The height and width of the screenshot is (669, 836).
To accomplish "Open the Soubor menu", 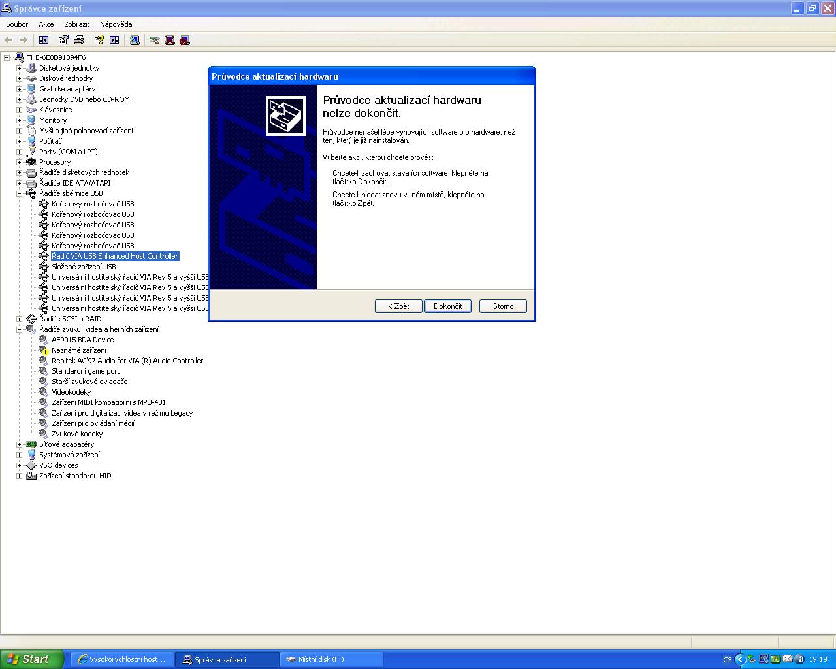I will click(x=17, y=24).
